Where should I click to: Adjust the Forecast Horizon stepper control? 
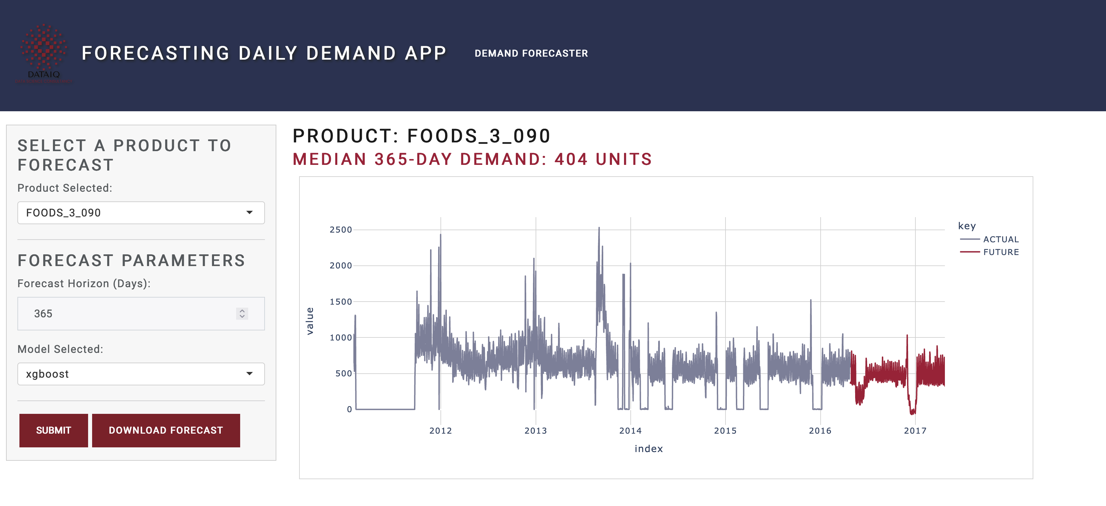[x=242, y=314]
